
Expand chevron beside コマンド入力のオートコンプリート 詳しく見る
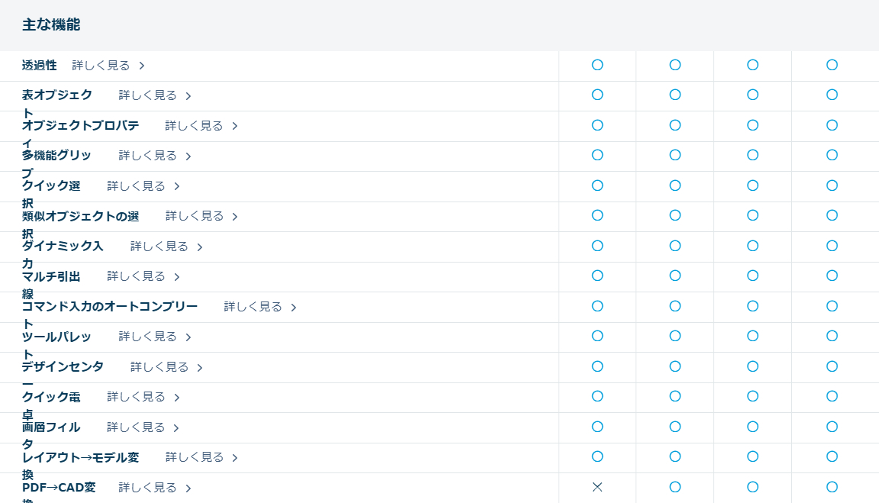click(294, 307)
